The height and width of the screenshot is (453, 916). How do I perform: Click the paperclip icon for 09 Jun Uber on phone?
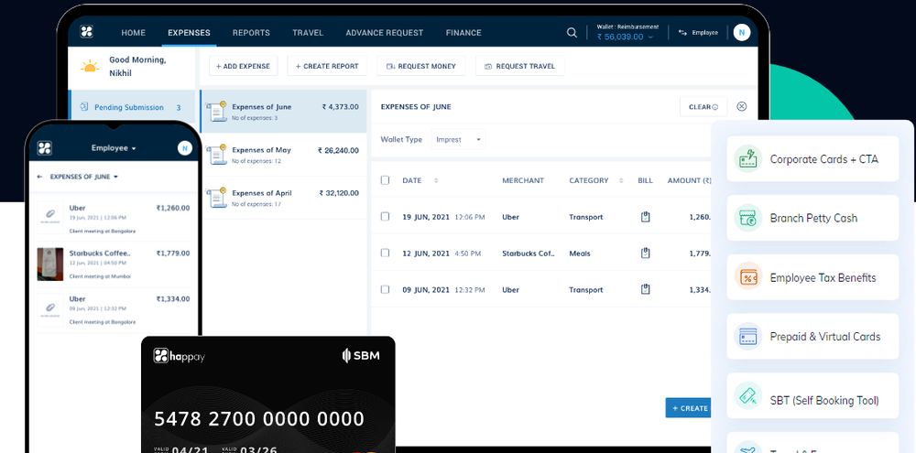click(50, 309)
